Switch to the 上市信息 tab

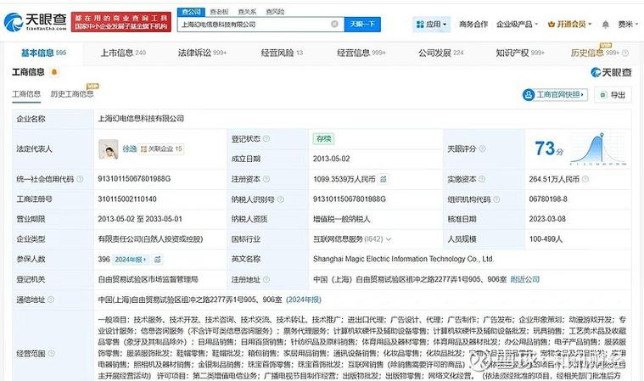(x=123, y=53)
